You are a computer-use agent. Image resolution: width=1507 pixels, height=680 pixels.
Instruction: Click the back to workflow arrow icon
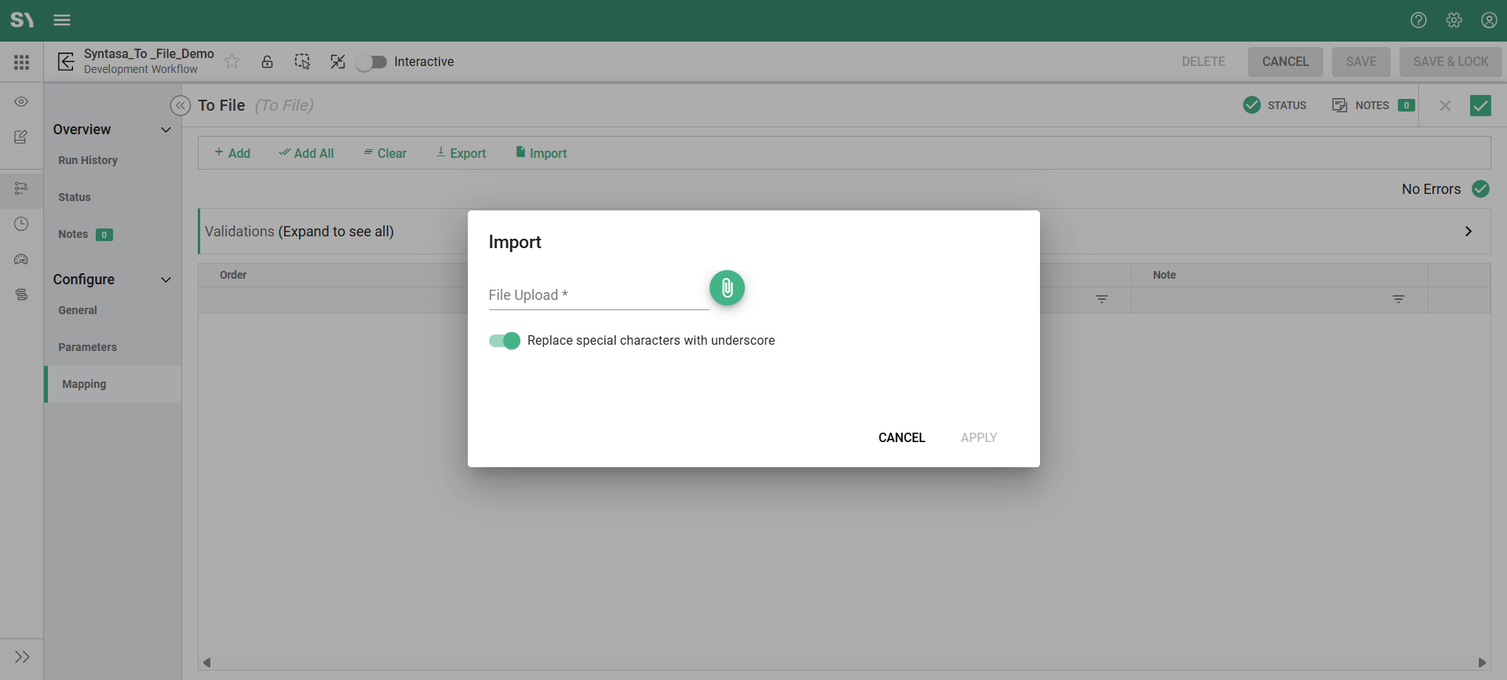67,61
